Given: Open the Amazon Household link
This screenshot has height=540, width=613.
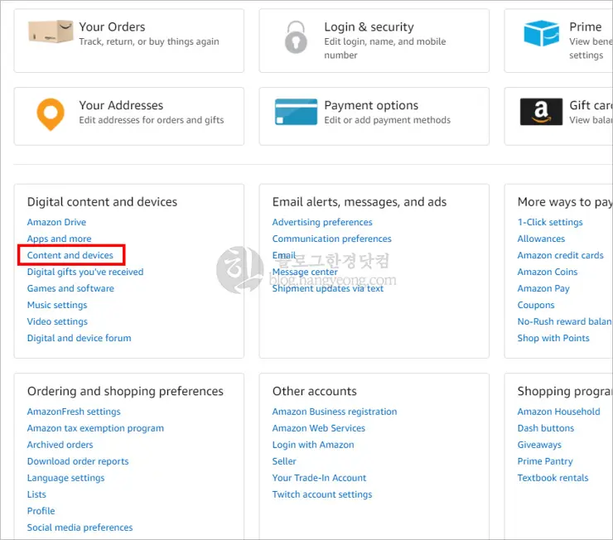Looking at the screenshot, I should coord(558,412).
